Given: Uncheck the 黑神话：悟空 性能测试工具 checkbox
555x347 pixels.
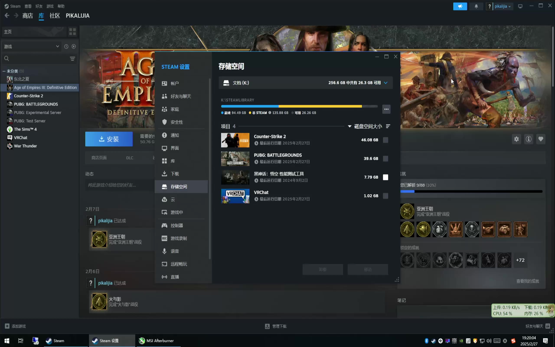Looking at the screenshot, I should tap(385, 177).
